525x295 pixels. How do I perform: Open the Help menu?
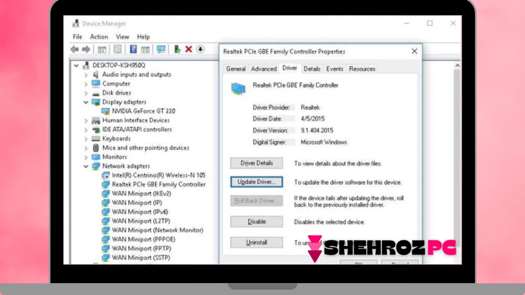(143, 37)
